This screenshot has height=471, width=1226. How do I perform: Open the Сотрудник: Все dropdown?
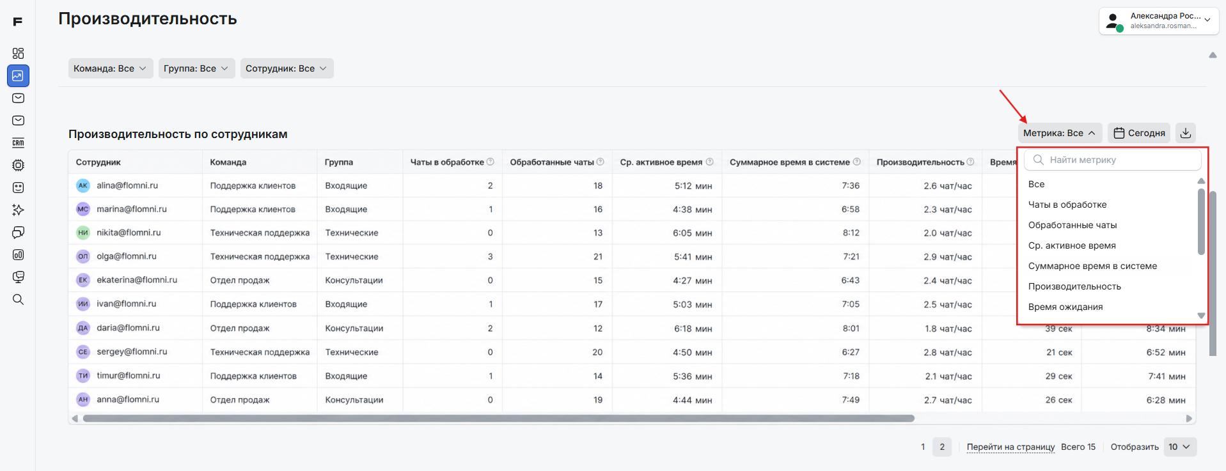[x=287, y=68]
